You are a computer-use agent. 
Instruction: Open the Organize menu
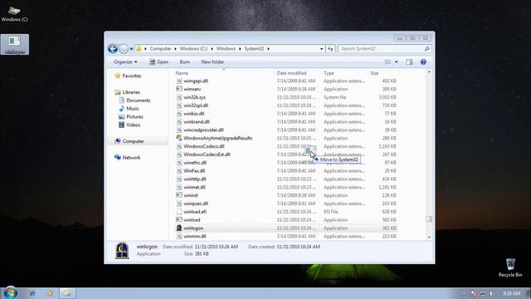tap(125, 62)
